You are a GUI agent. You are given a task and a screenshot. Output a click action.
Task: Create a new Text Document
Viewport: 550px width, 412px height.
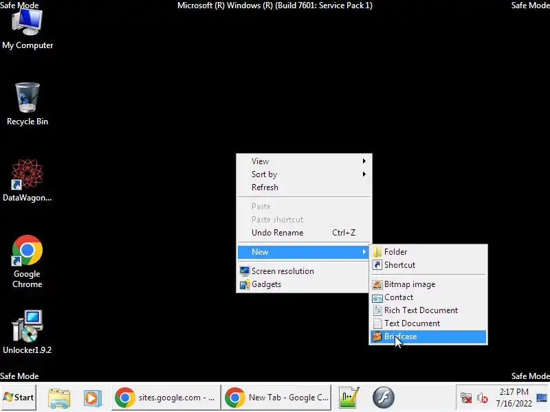coord(428,323)
